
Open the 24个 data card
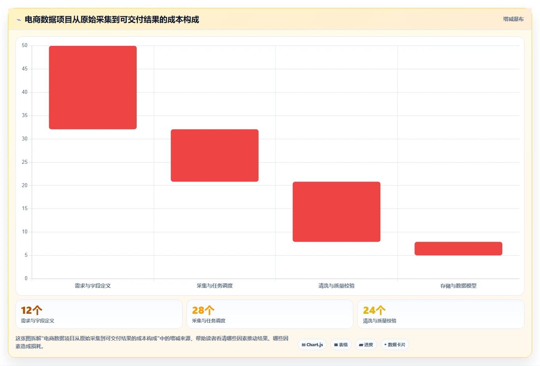coord(441,314)
